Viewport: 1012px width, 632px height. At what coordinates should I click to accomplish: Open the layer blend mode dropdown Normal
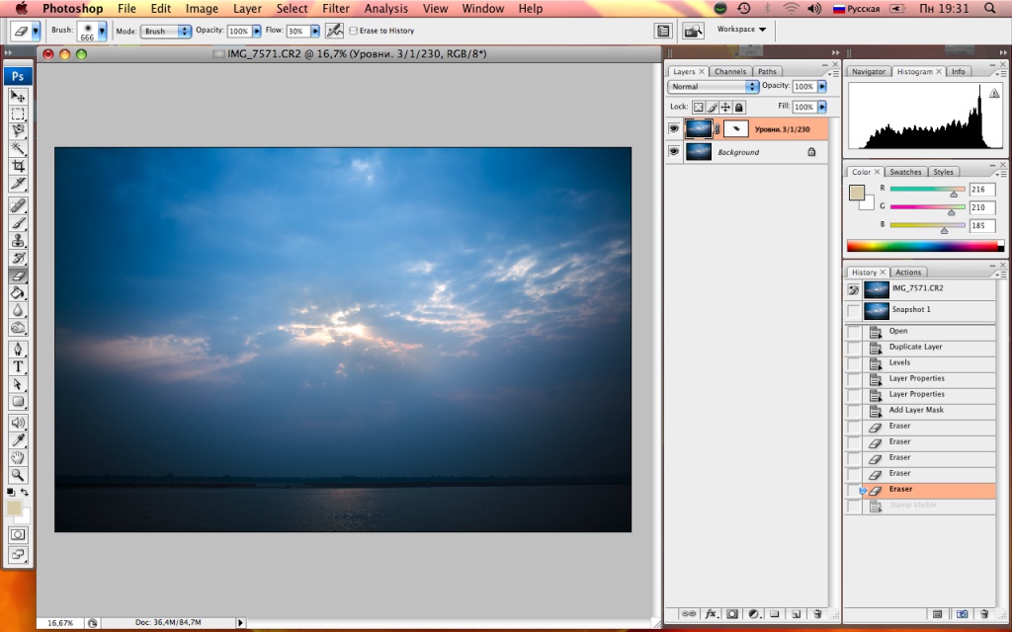714,87
